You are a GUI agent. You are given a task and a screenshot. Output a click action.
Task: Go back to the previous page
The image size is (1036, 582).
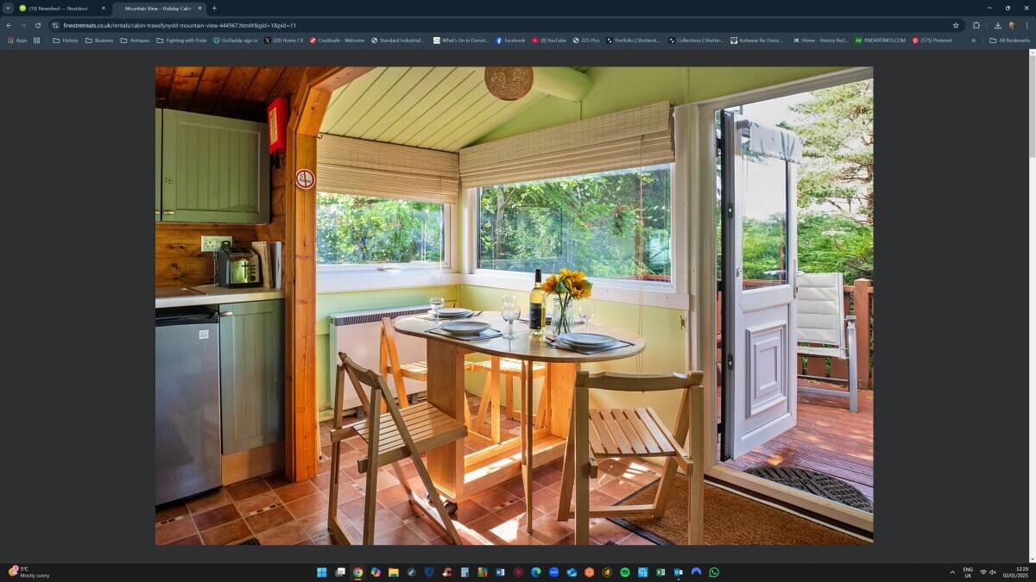pos(9,25)
